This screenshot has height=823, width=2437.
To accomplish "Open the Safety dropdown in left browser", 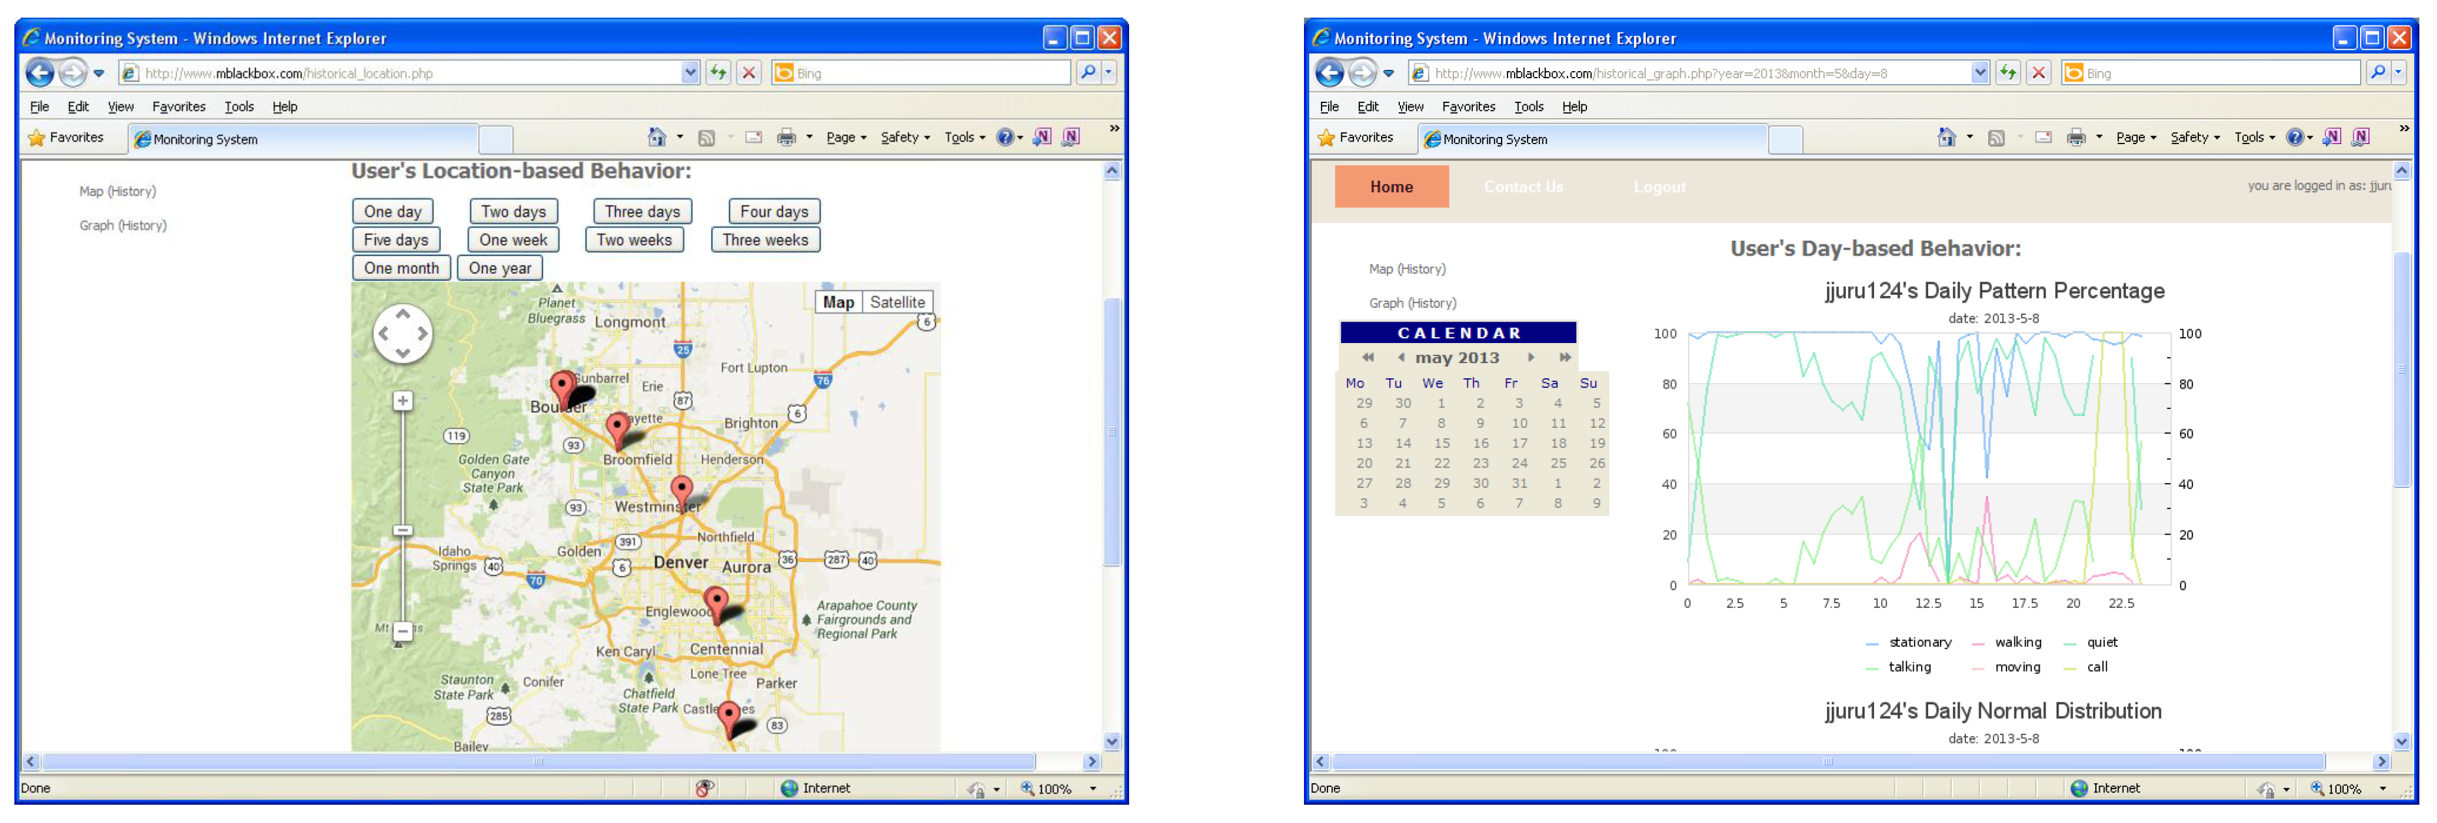I will tap(904, 138).
